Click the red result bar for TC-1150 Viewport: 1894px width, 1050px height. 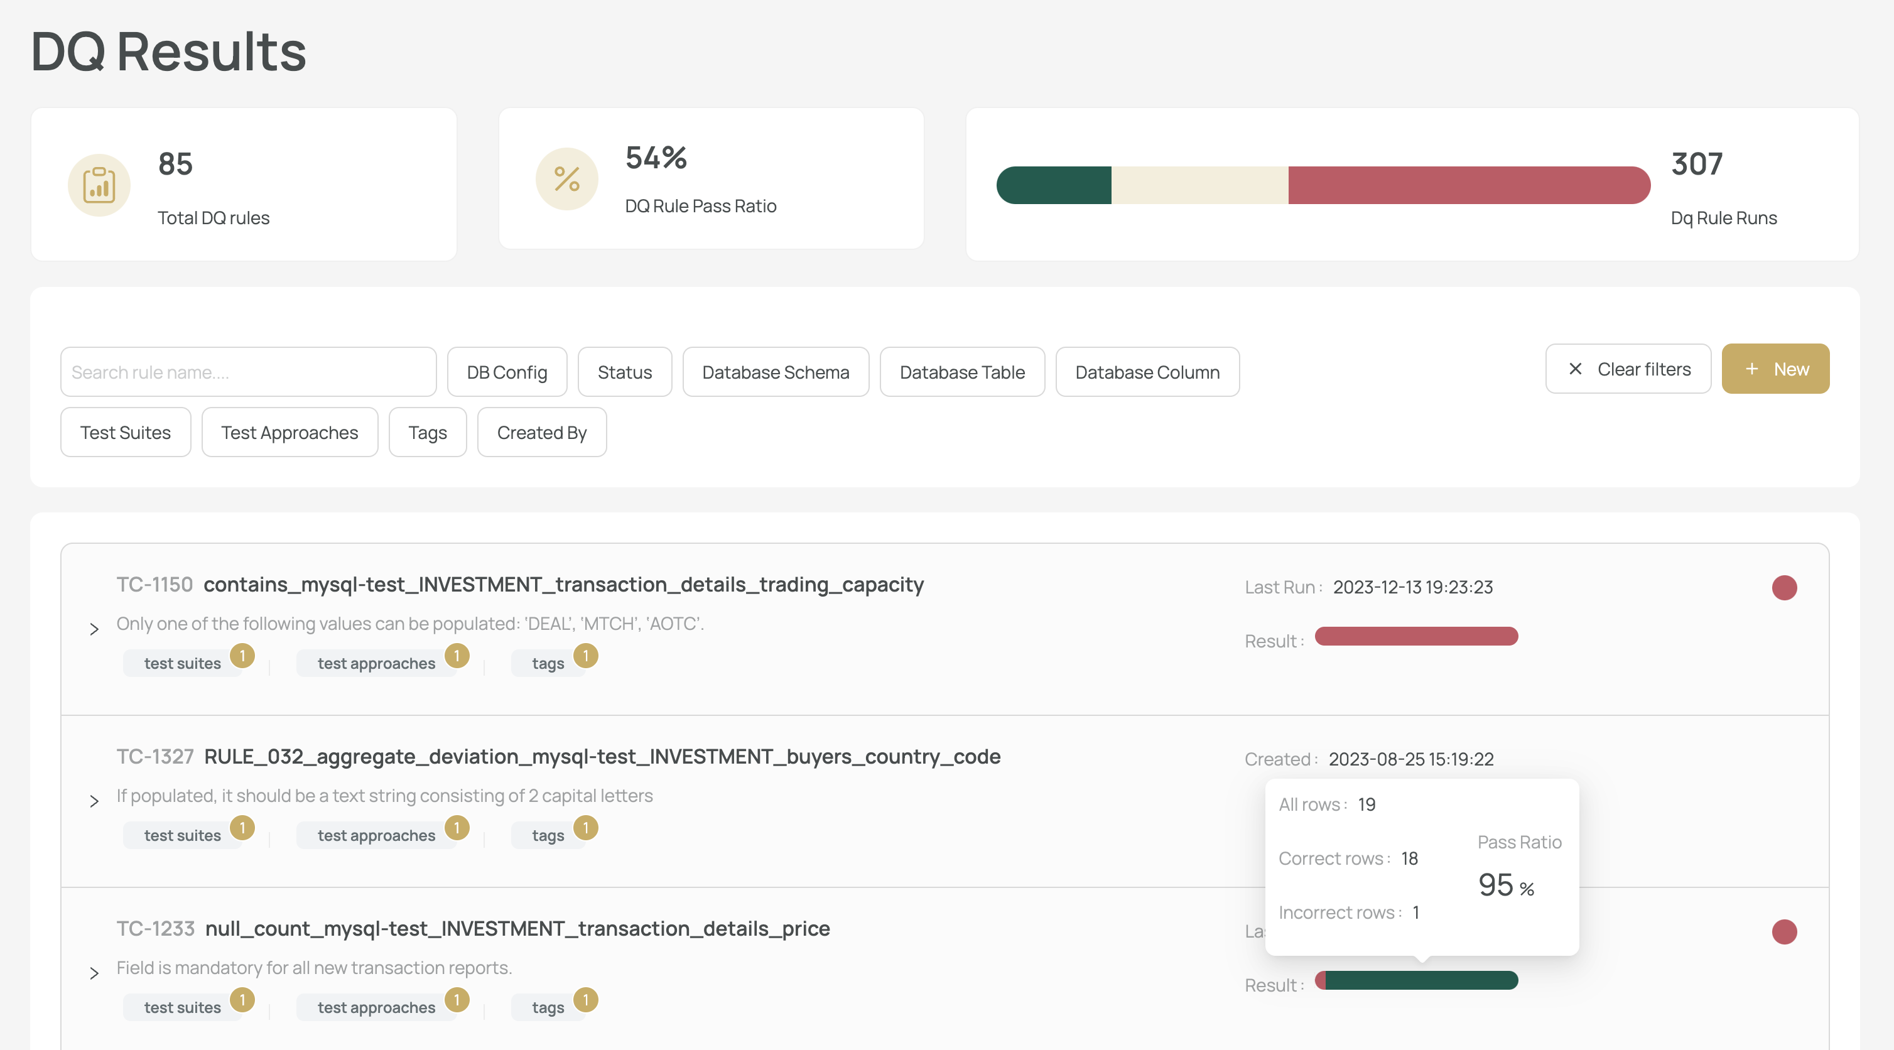1416,636
